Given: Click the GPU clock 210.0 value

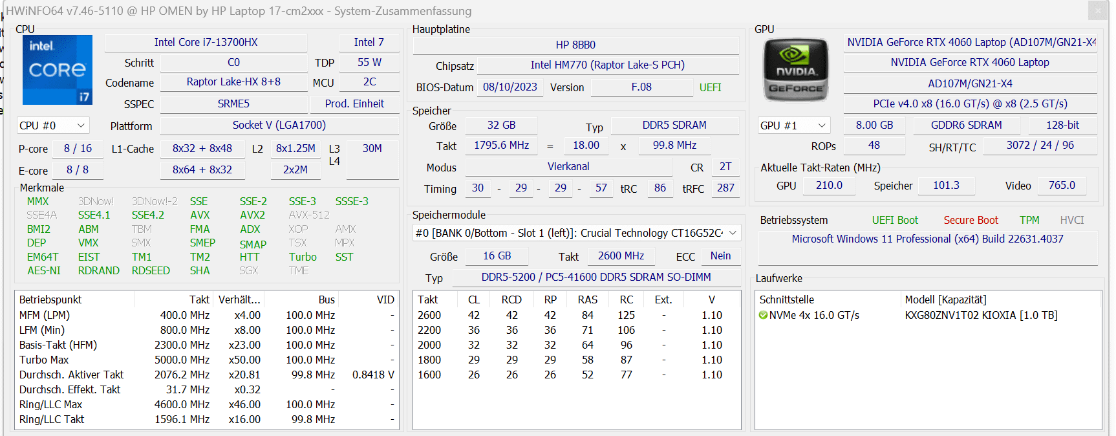Looking at the screenshot, I should point(829,185).
